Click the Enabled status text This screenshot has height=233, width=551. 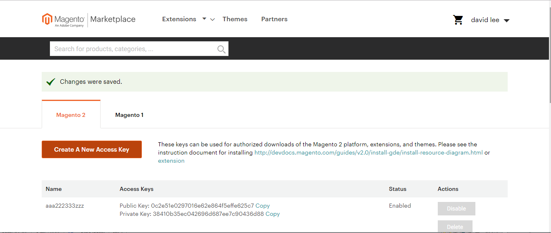point(400,206)
